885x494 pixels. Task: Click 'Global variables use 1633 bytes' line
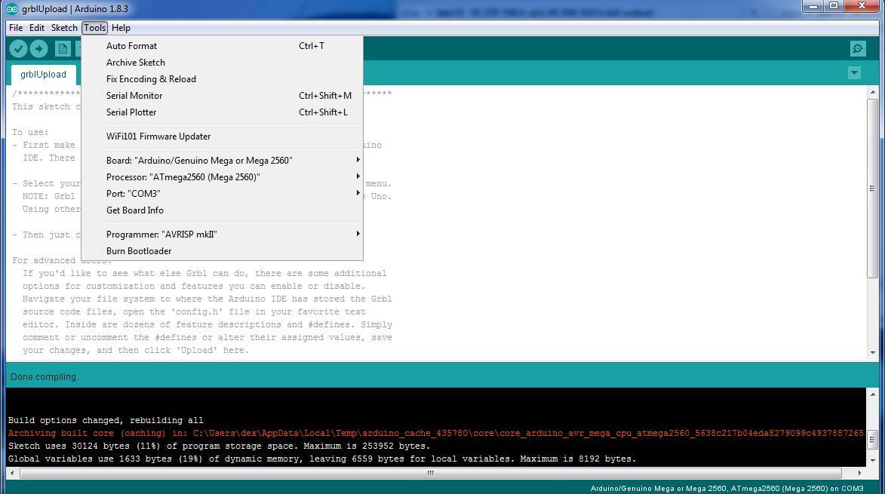pos(321,459)
